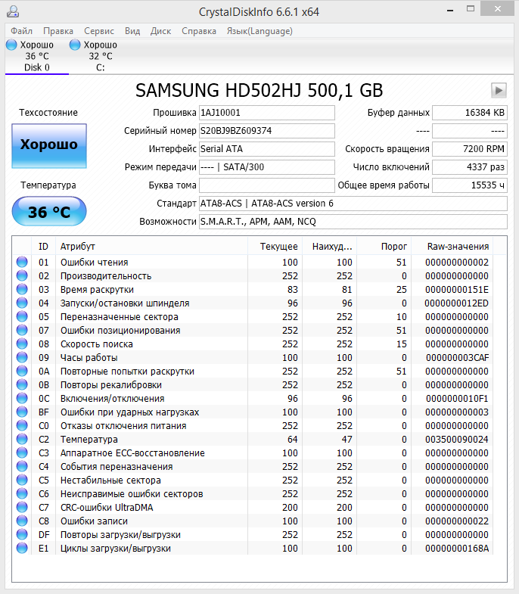
Task: Select the Время раскрутки attribute name
Action: pos(97,289)
